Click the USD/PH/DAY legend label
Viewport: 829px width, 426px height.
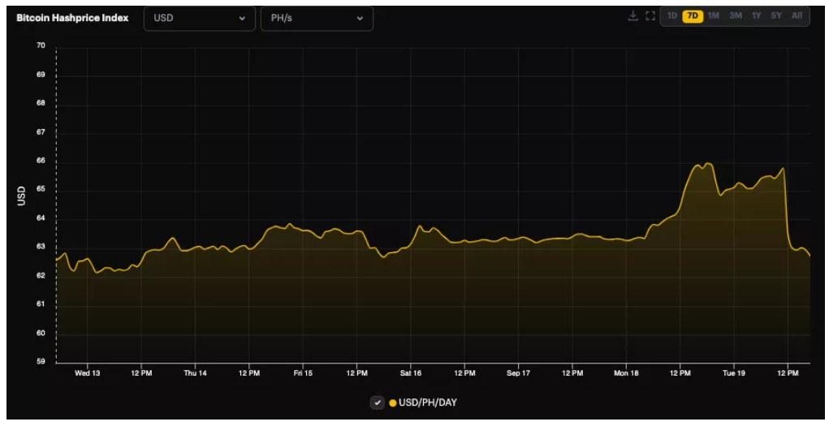(x=427, y=403)
